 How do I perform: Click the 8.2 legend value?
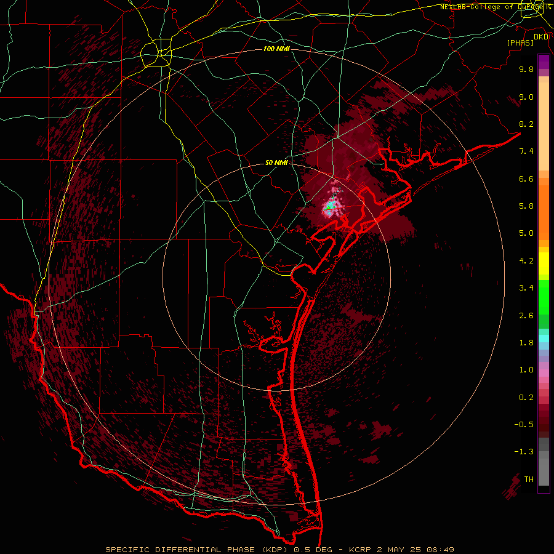[526, 124]
